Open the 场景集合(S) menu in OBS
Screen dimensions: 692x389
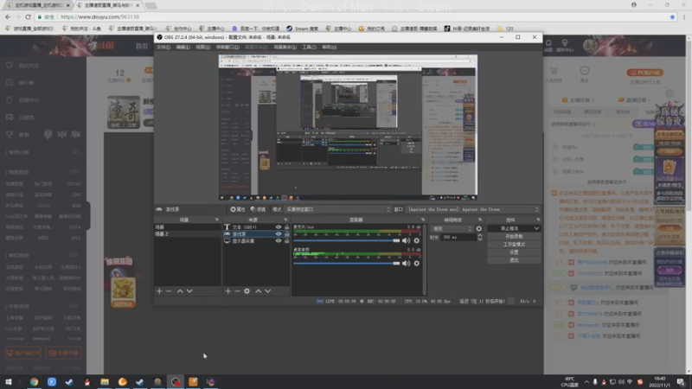coord(285,48)
